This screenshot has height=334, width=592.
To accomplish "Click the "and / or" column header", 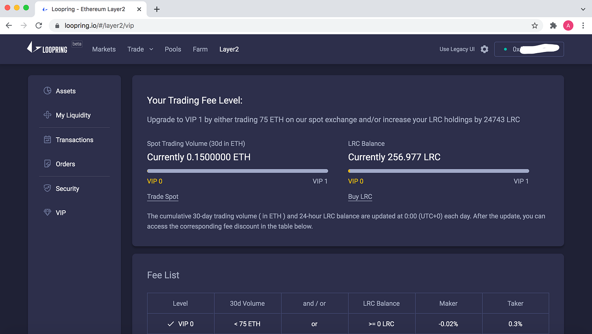I will pyautogui.click(x=314, y=303).
